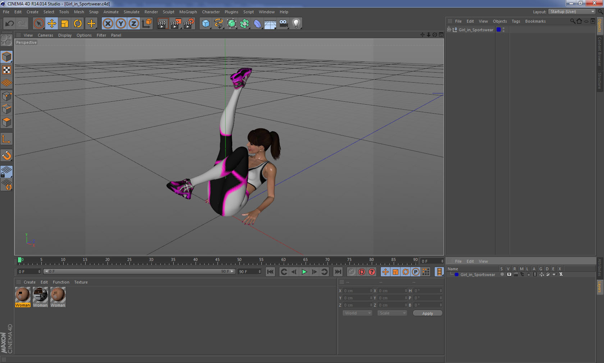Click the X position stepper arrows
Screen dimensions: 604x363
click(371, 291)
